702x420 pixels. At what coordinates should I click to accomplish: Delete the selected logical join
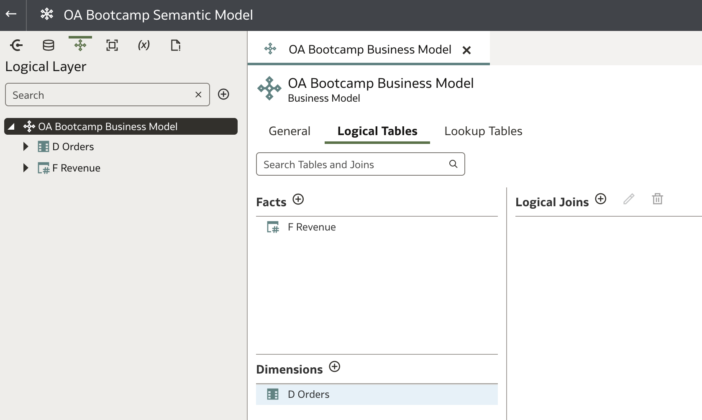pos(658,199)
